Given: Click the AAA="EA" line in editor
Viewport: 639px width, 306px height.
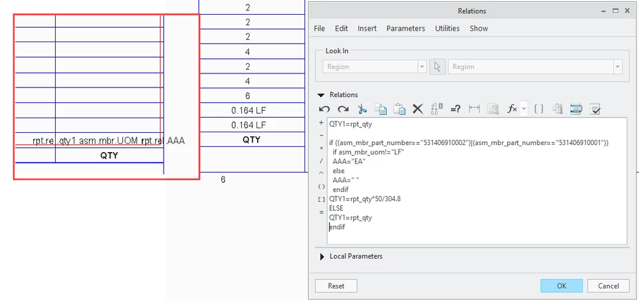Looking at the screenshot, I should click(x=349, y=162).
